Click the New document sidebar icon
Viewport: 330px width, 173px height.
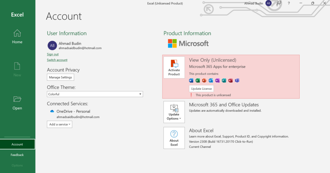point(17,66)
